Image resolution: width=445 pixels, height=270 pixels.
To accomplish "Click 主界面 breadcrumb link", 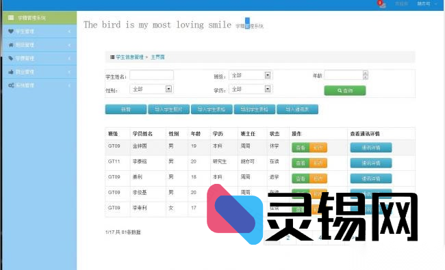I will point(157,57).
